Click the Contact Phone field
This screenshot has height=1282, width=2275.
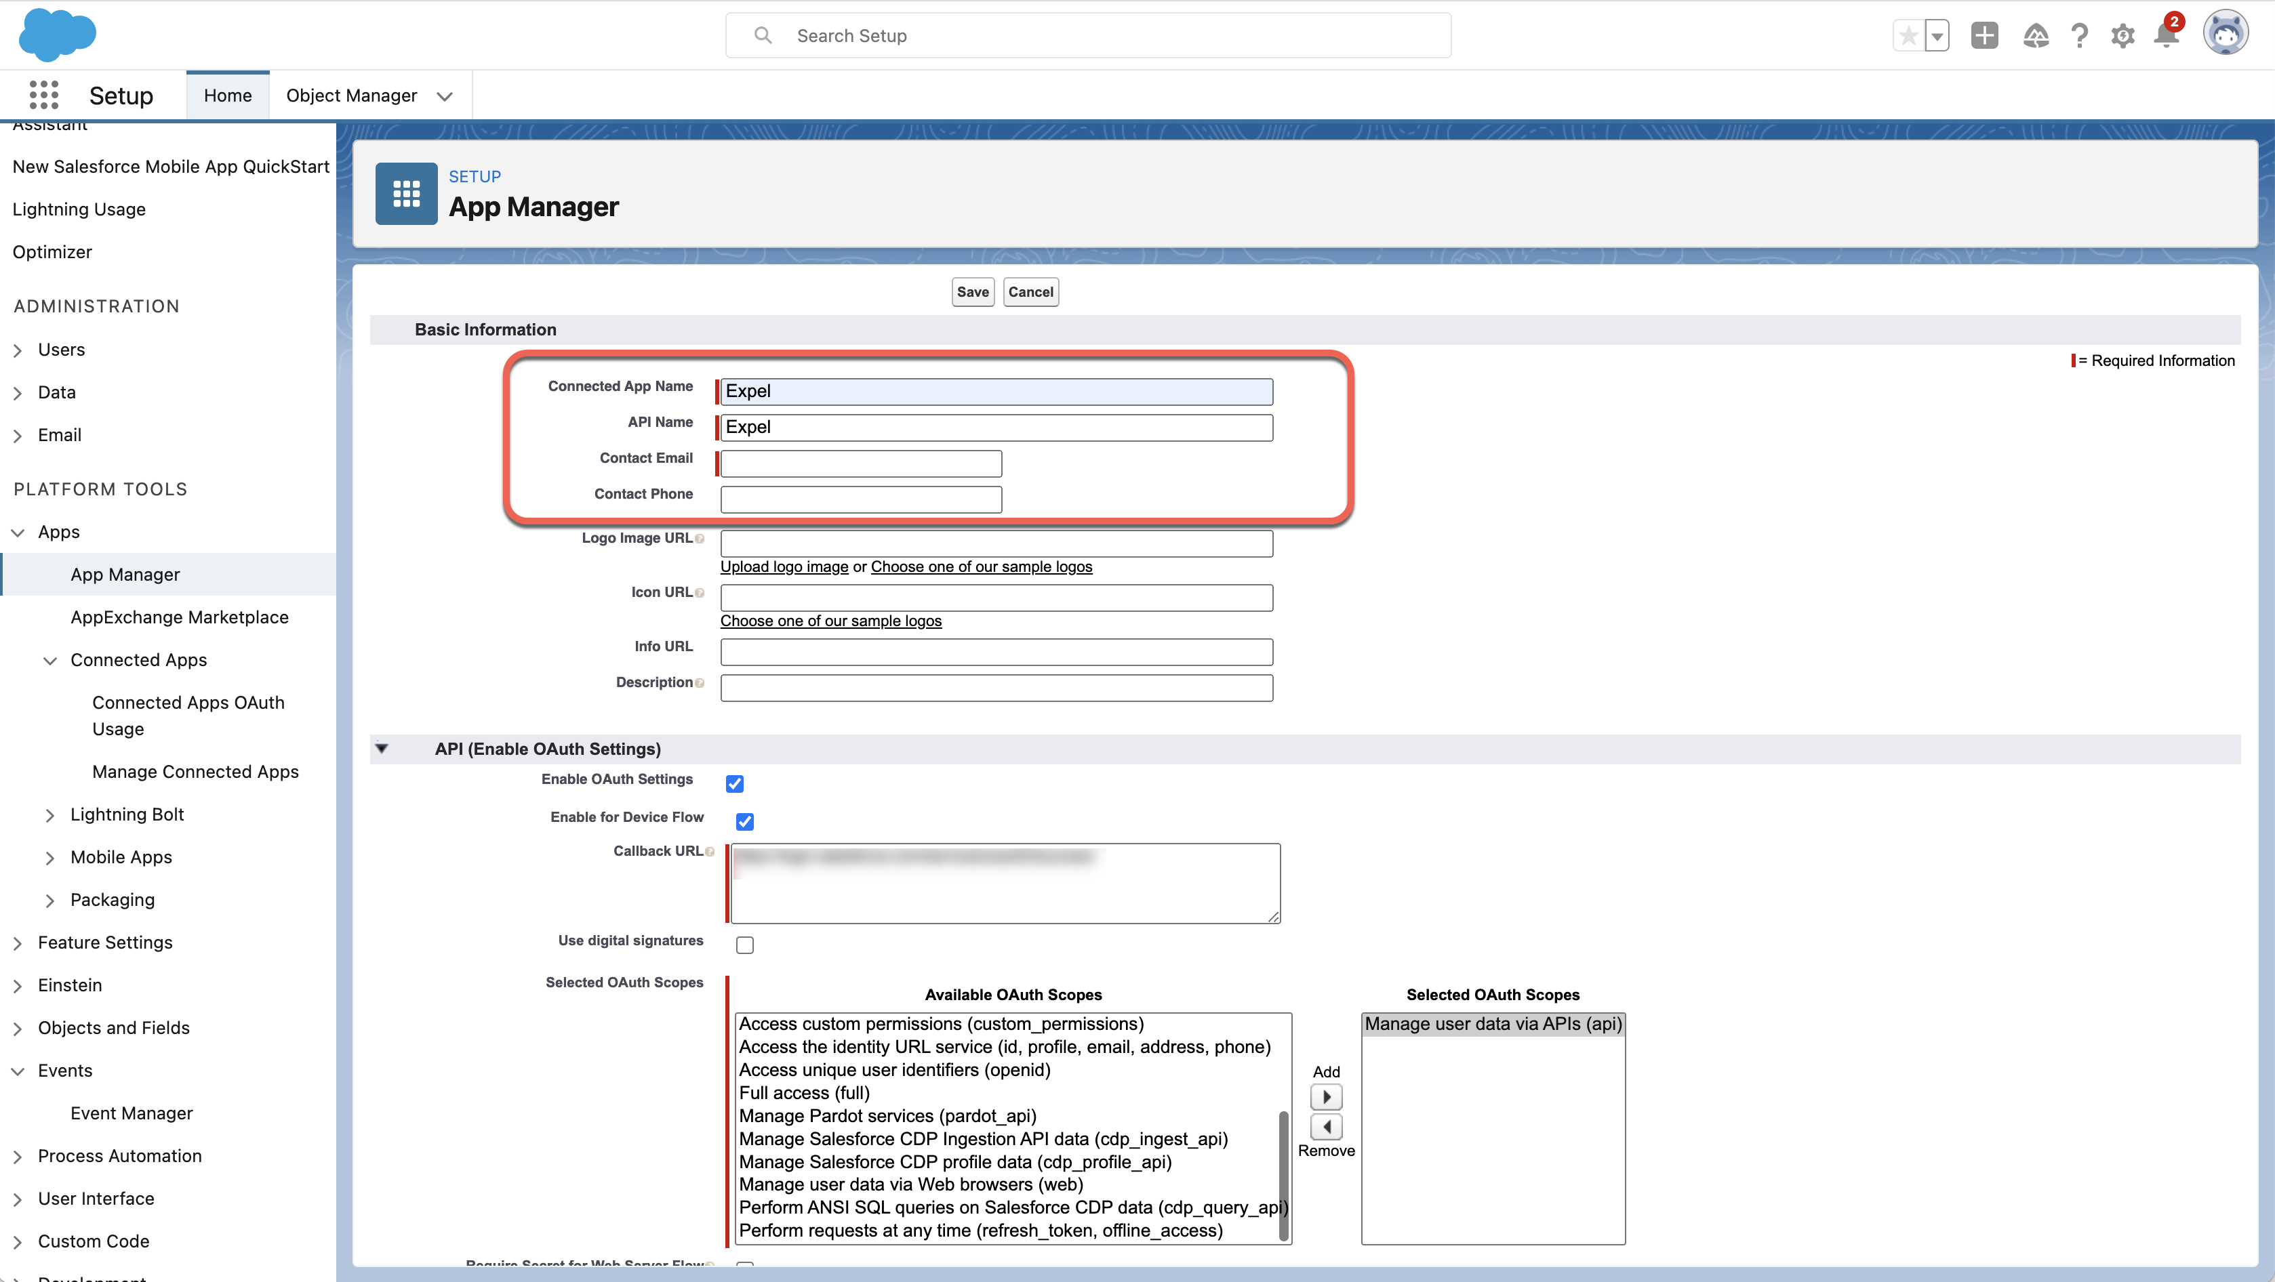pyautogui.click(x=861, y=500)
